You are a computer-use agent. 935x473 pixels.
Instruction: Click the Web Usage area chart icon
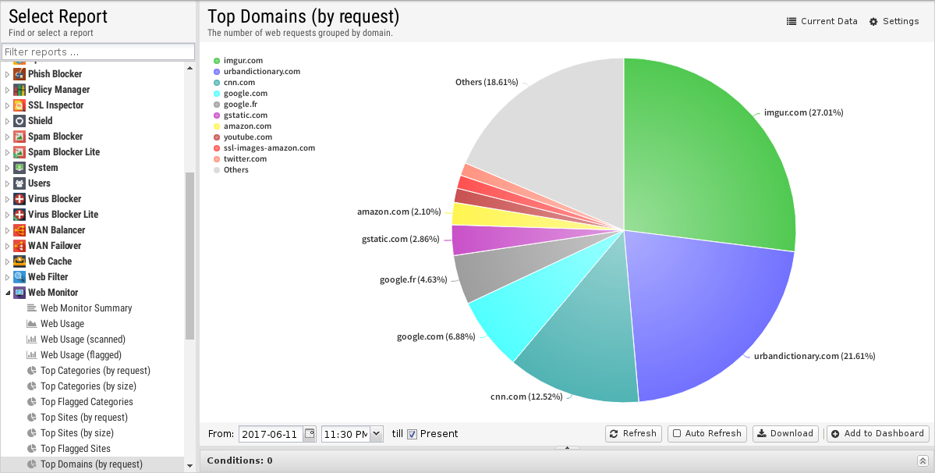tap(32, 324)
